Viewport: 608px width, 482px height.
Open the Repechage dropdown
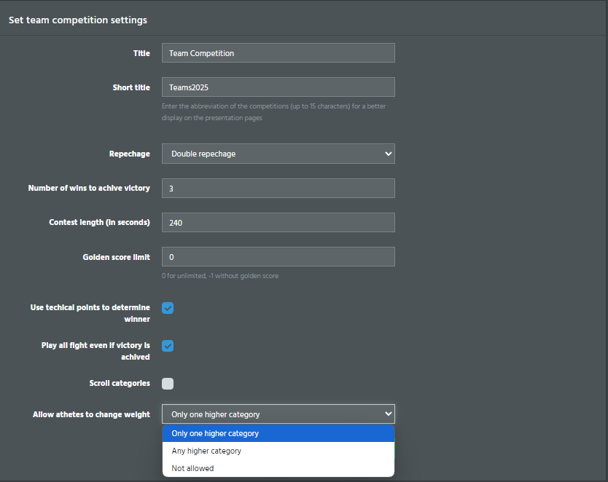278,154
